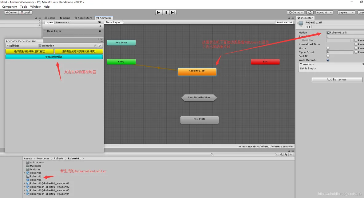Select the Parameters tab in Animator
This screenshot has height=198, width=364.
point(62,22)
